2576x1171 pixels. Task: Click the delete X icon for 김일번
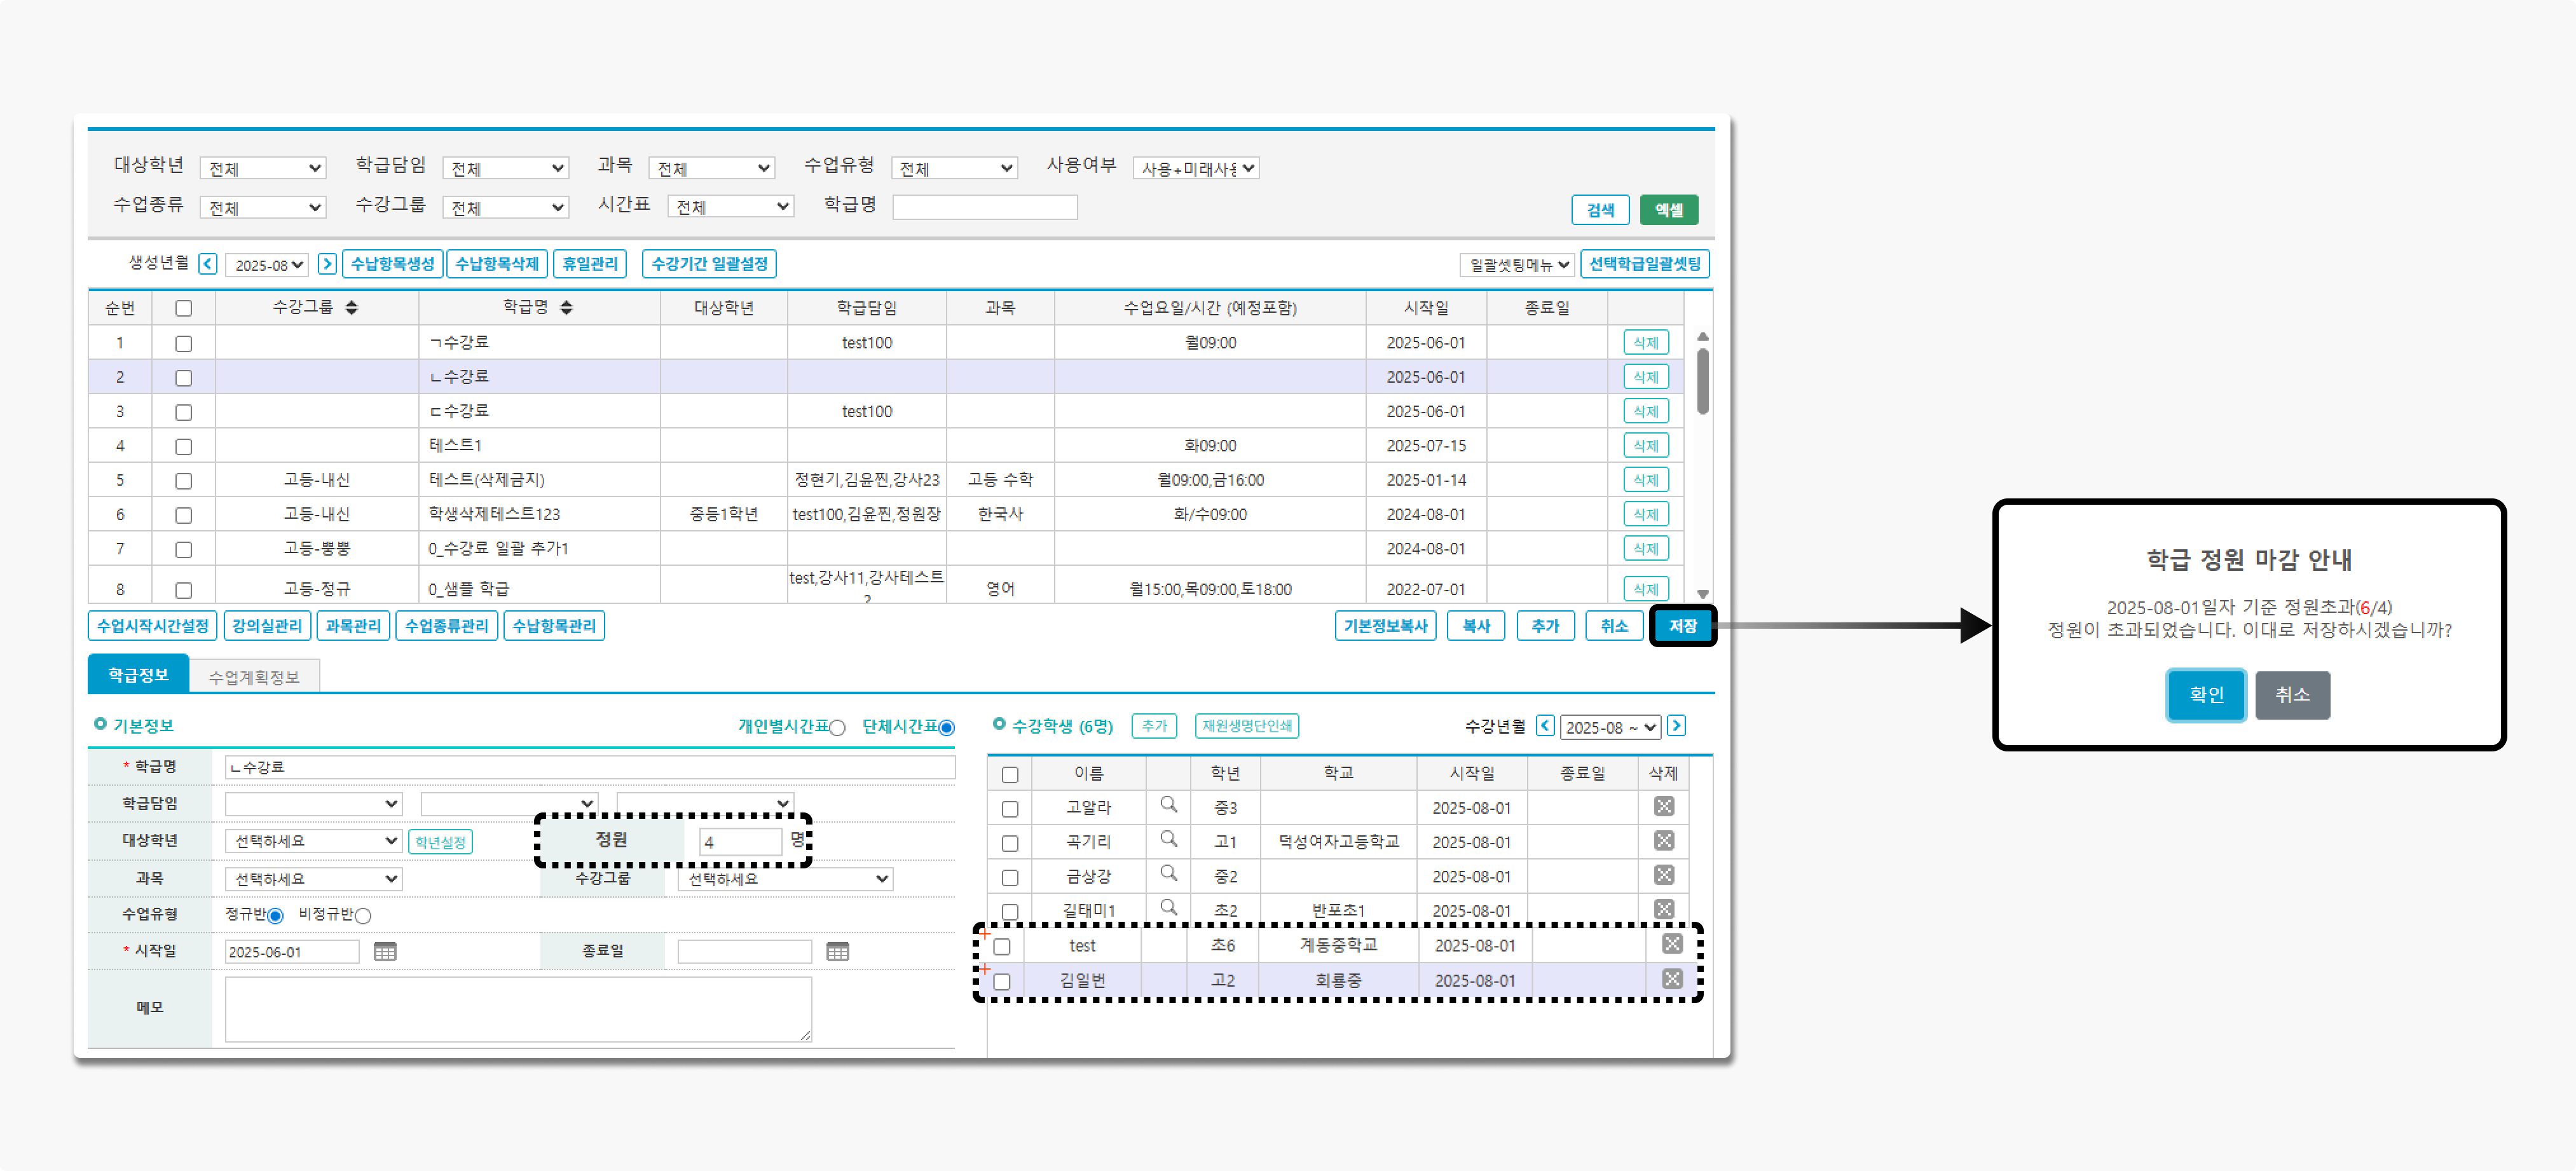pos(1671,979)
